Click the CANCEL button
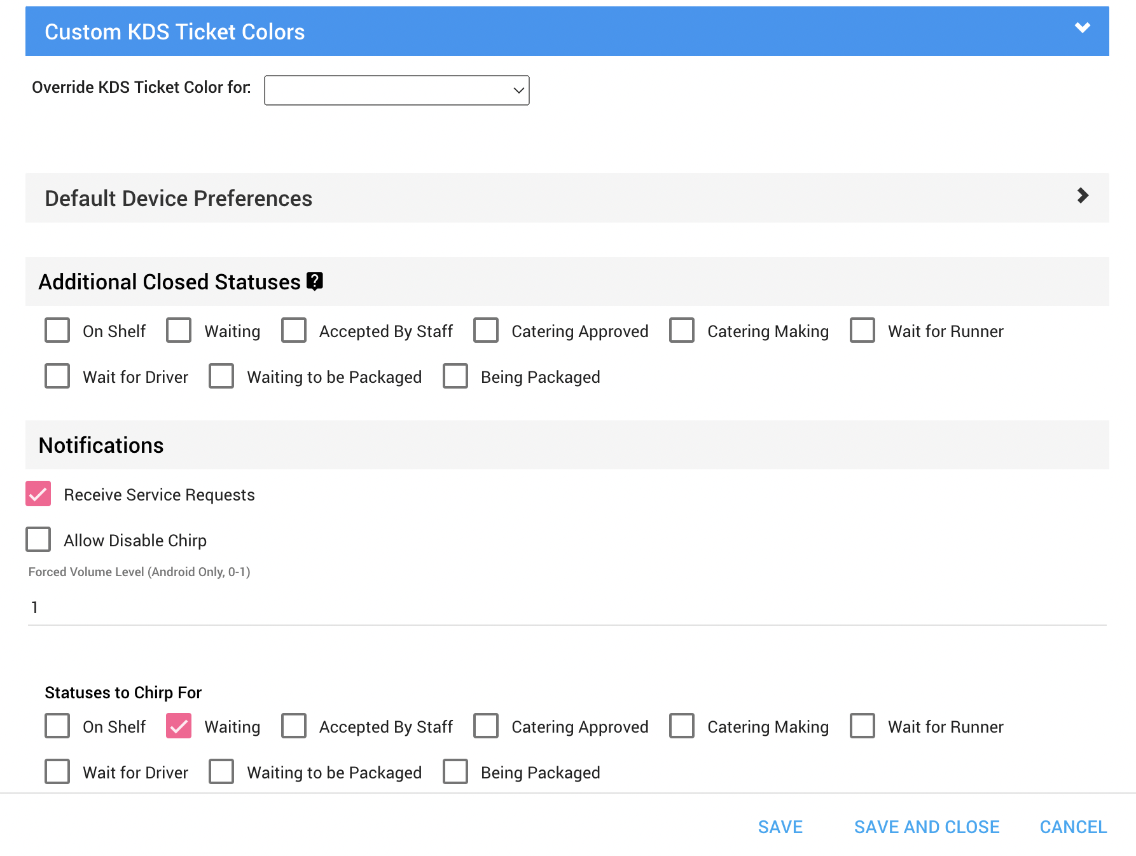 tap(1073, 827)
